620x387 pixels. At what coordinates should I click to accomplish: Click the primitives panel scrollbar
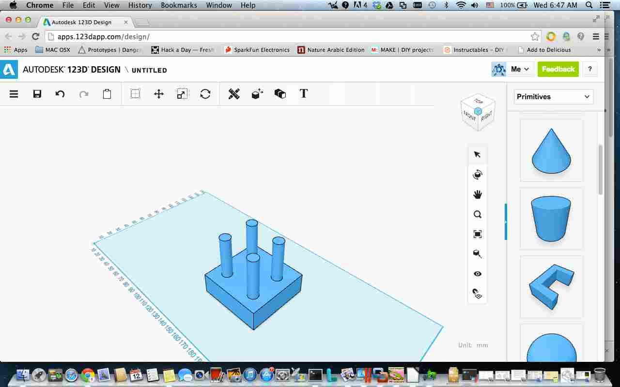(x=601, y=169)
